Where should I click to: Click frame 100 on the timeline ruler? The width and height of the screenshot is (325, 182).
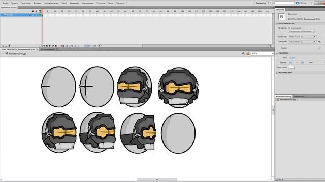[x=182, y=11]
